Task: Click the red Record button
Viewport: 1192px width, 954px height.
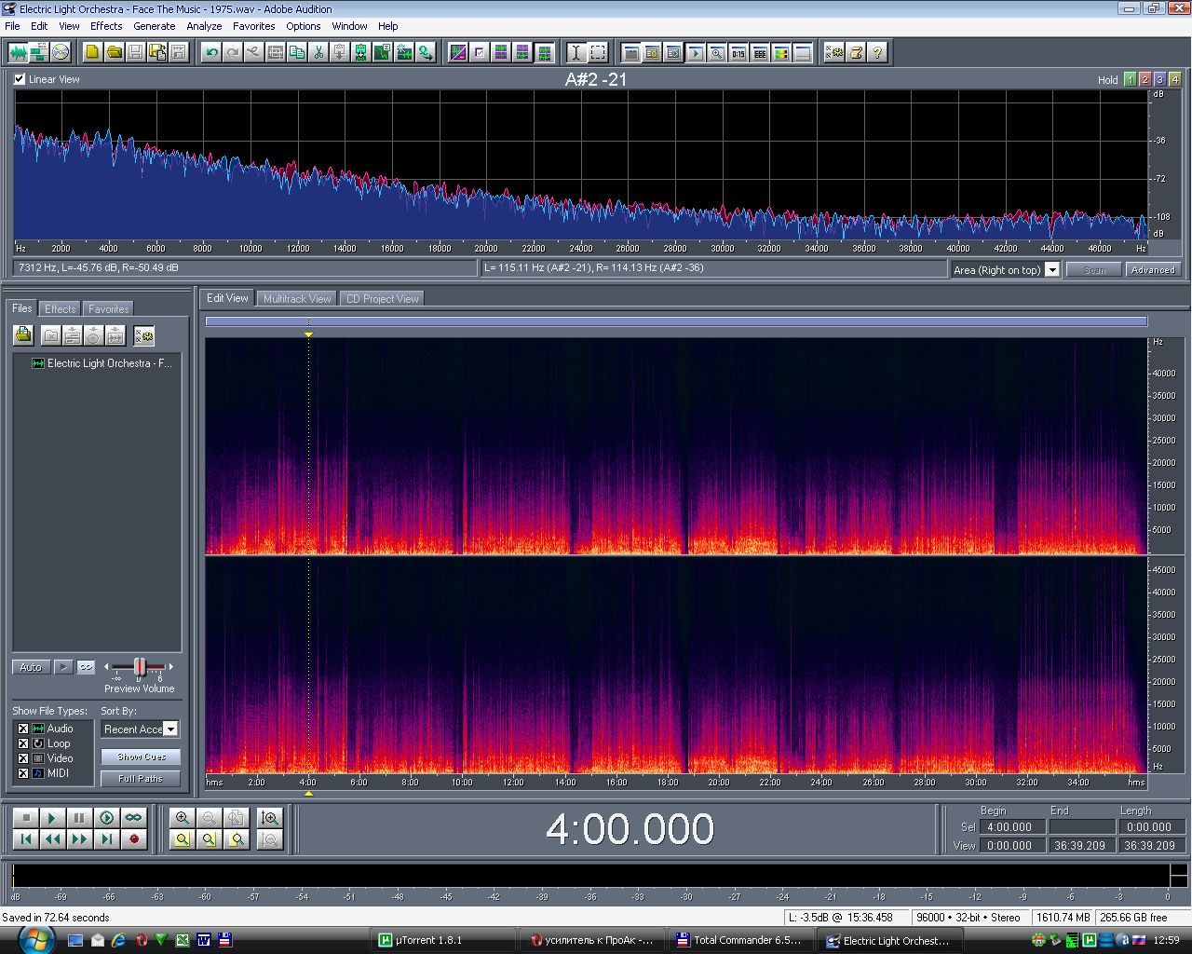Action: pyautogui.click(x=134, y=839)
